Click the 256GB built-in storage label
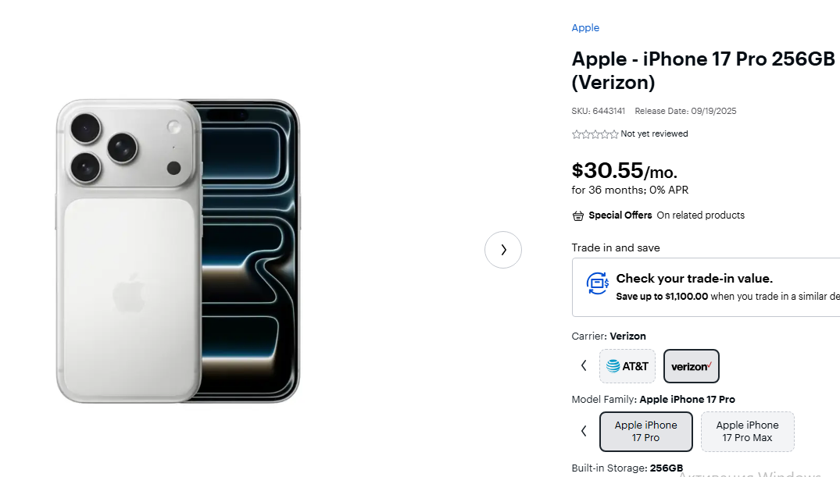Viewport: 840px width, 477px height. 666,468
